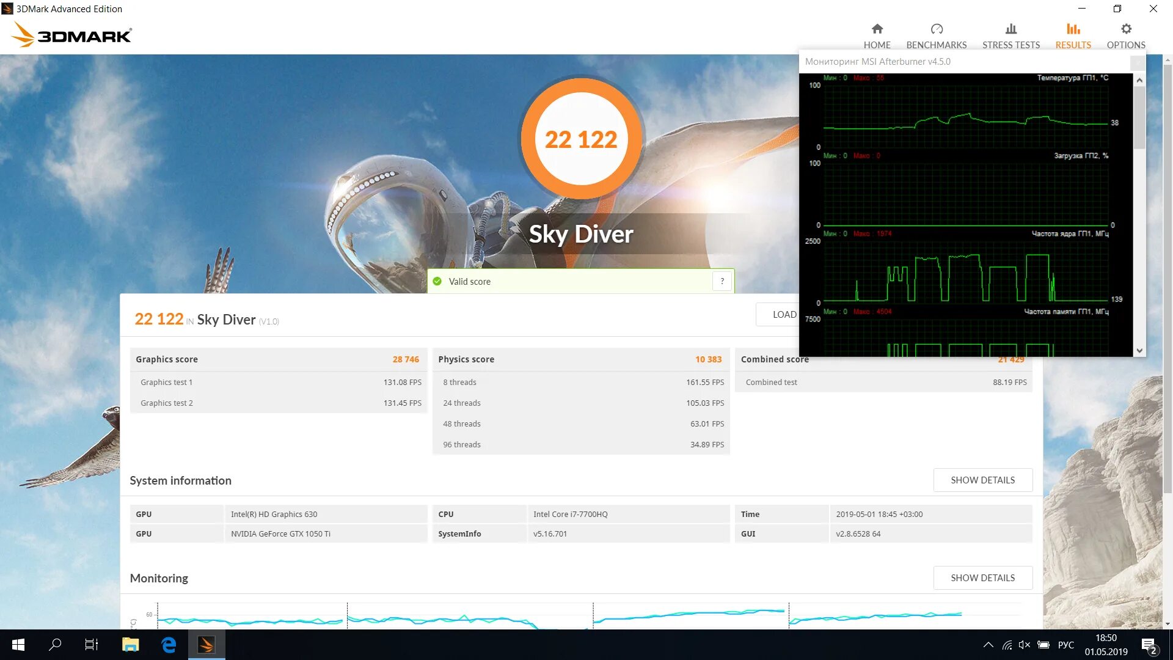This screenshot has width=1173, height=660.
Task: Open the Stress Tests tab
Action: pyautogui.click(x=1011, y=36)
